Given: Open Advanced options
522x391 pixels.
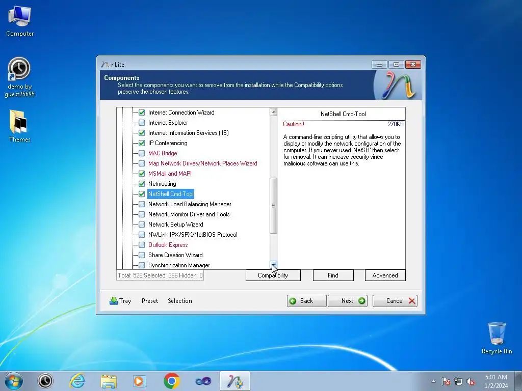Looking at the screenshot, I should pos(385,275).
